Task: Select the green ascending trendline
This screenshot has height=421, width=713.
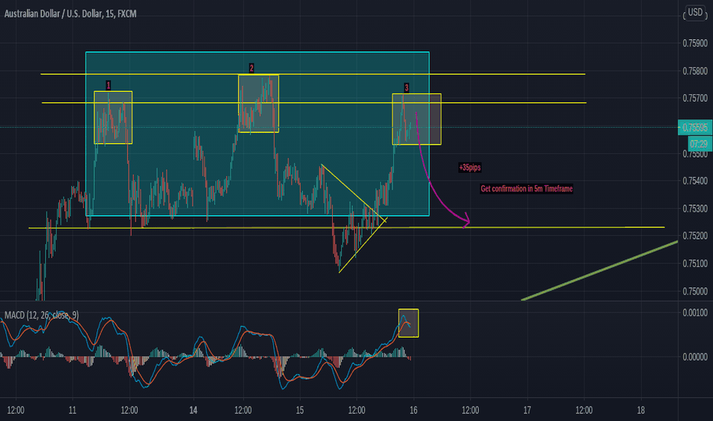Action: pyautogui.click(x=599, y=271)
